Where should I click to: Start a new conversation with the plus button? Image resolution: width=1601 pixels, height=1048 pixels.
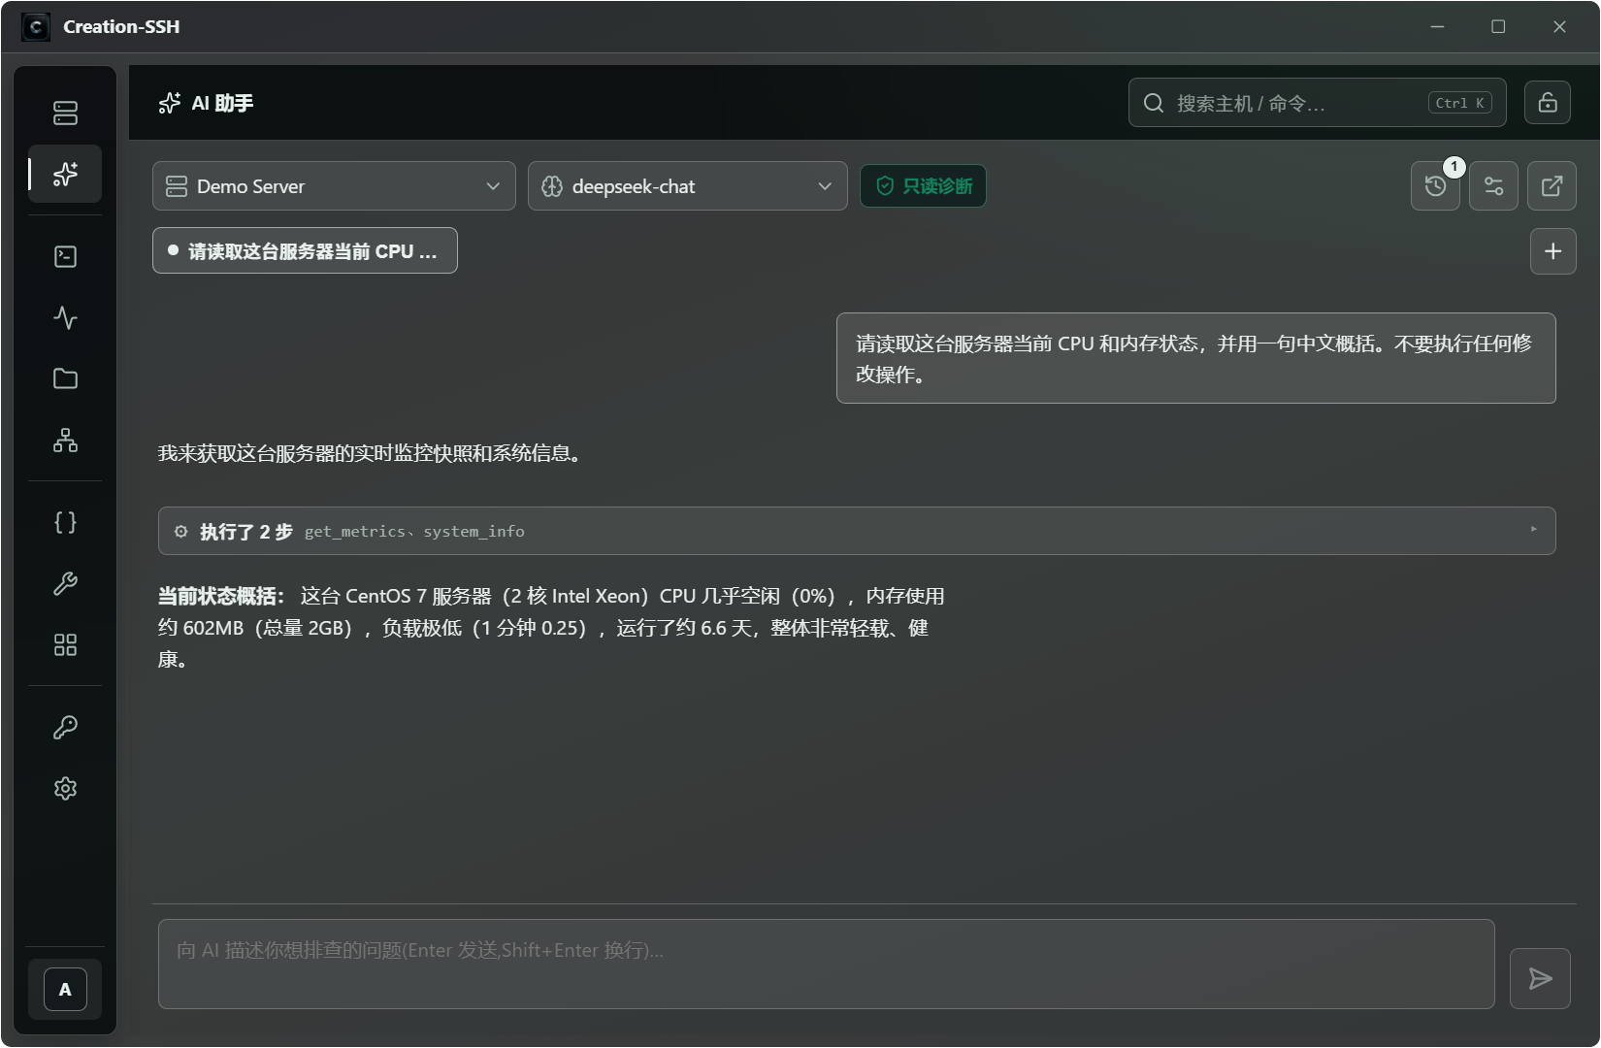tap(1552, 251)
